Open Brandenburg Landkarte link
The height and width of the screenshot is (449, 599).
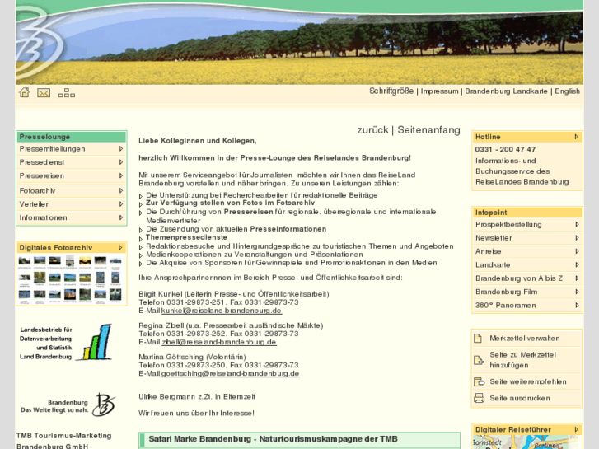pyautogui.click(x=506, y=91)
